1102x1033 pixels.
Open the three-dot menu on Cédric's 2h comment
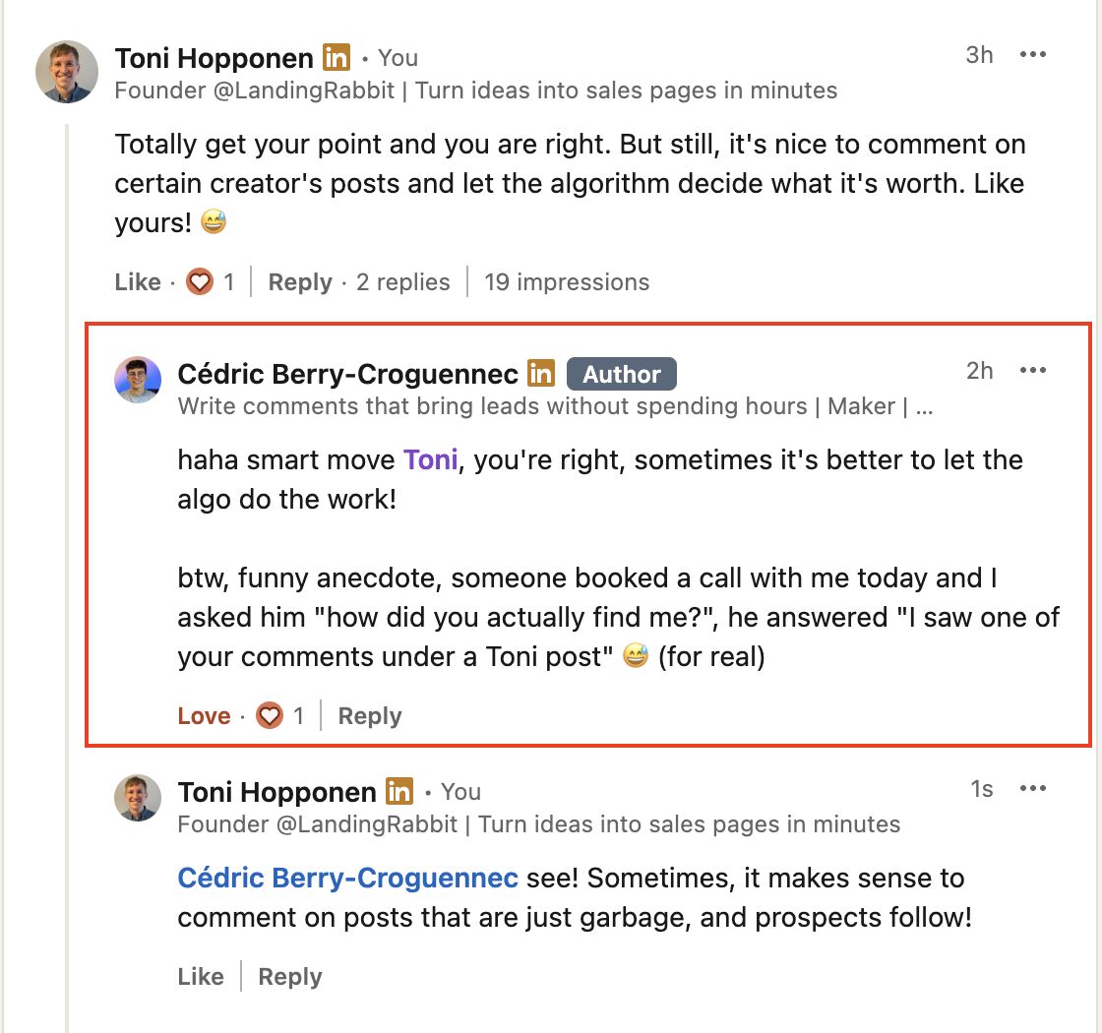1032,370
